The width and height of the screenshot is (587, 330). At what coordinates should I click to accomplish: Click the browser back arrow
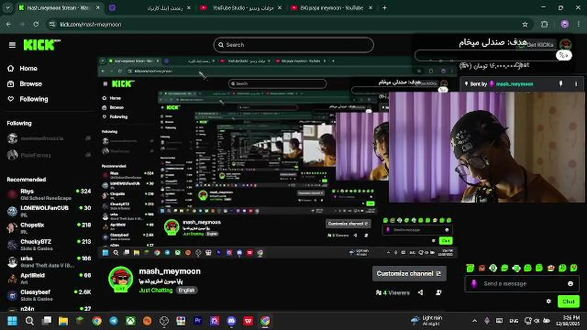click(9, 24)
